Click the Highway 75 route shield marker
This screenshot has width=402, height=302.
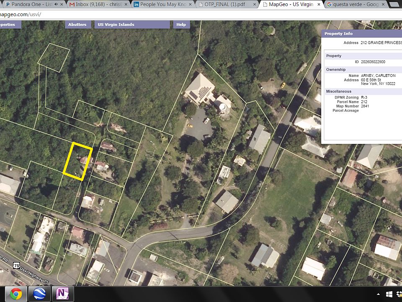click(16, 266)
